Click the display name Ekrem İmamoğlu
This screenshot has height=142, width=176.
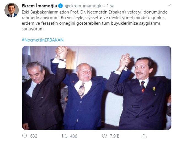[x=40, y=6]
